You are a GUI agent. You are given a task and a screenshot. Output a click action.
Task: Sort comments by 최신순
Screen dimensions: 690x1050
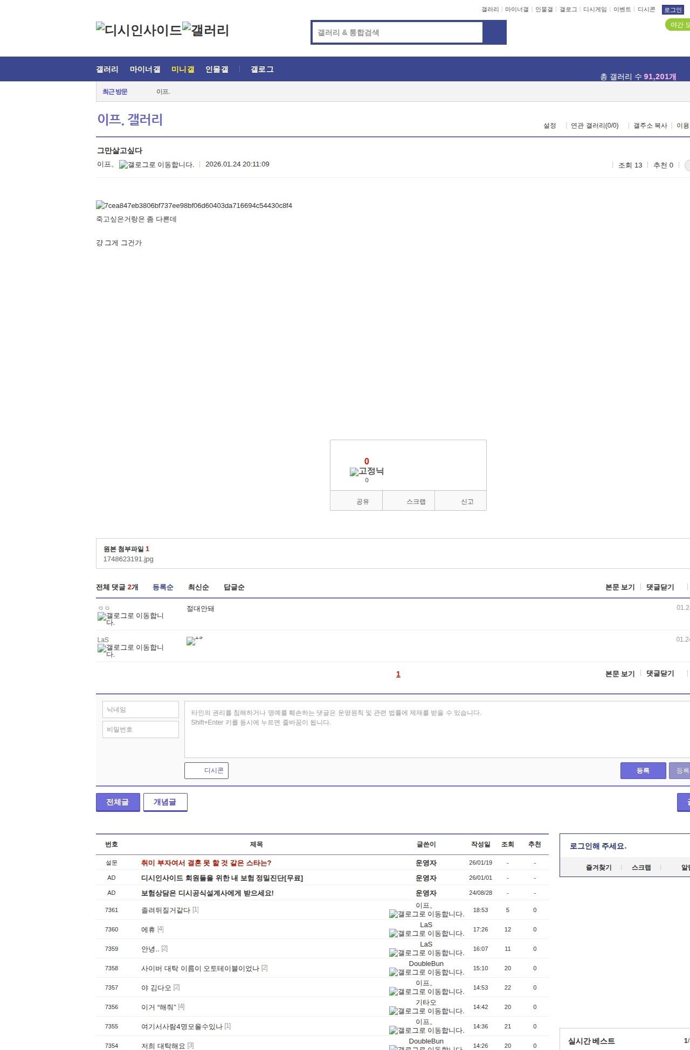coord(198,587)
